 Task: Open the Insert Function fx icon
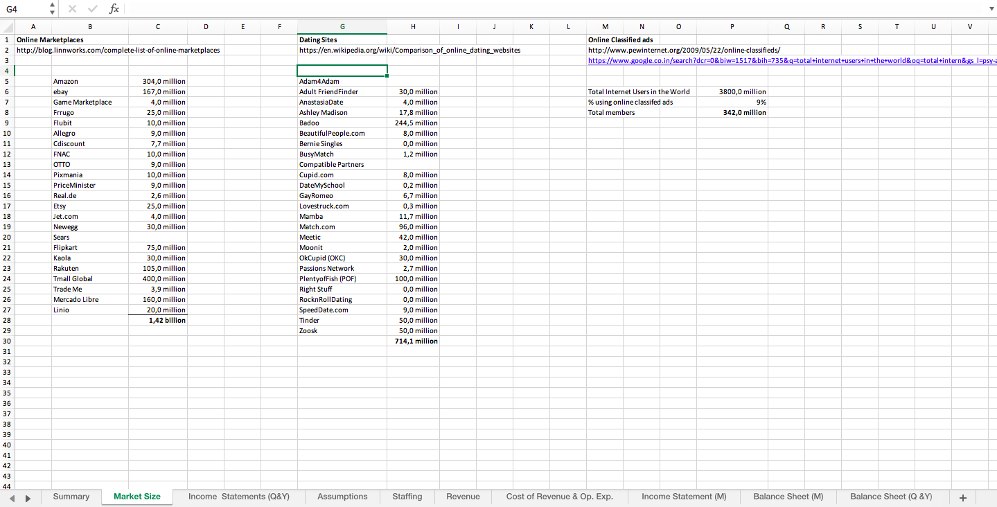pyautogui.click(x=114, y=8)
